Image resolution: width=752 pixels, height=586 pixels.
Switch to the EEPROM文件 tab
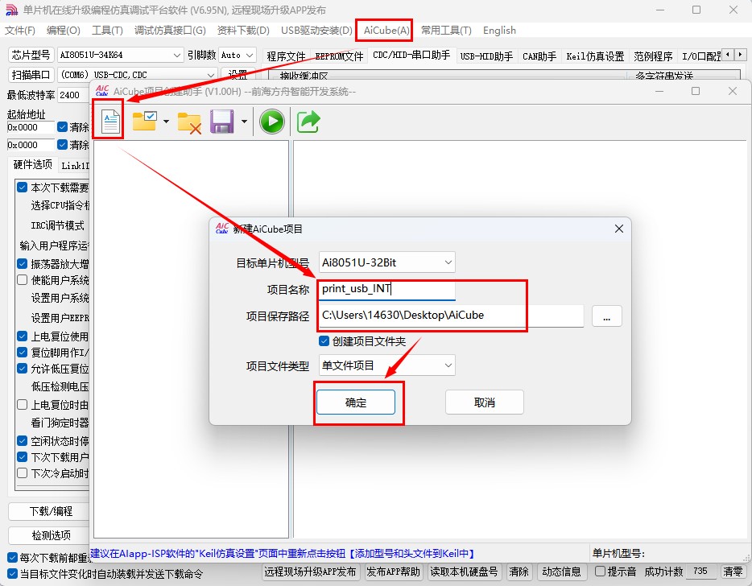(339, 56)
